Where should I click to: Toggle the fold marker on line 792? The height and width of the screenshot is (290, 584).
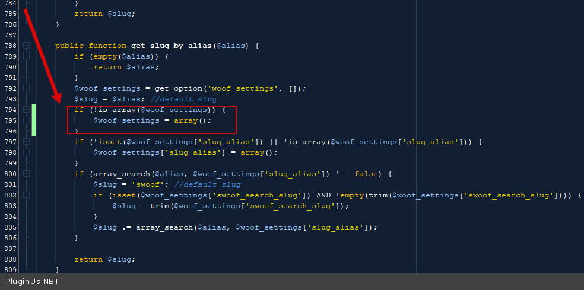click(26, 88)
